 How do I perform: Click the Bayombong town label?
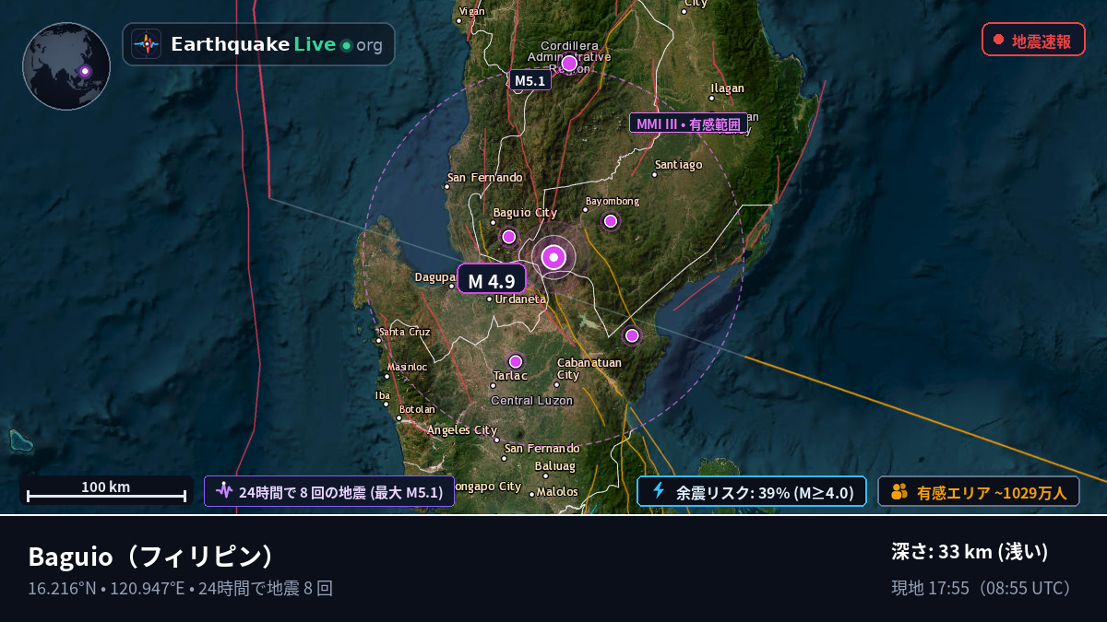coord(612,201)
